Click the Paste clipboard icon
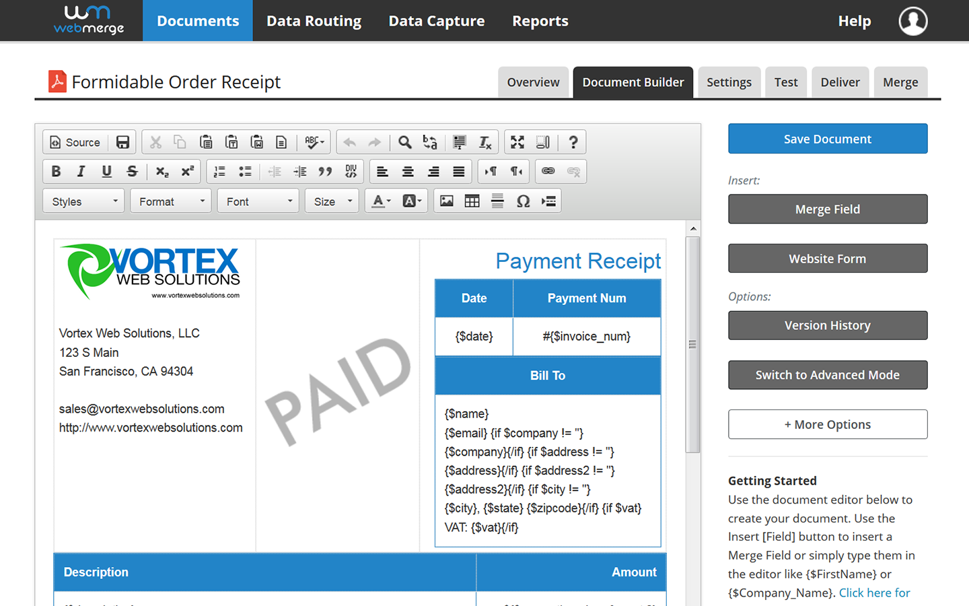This screenshot has width=969, height=606. [206, 143]
